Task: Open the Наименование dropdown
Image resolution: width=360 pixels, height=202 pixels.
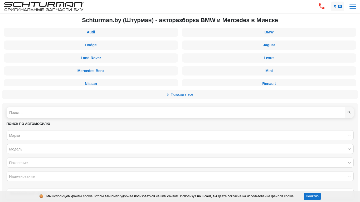Action: [x=180, y=176]
